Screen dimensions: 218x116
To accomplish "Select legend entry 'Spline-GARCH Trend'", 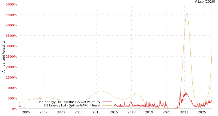I will click(72, 105).
